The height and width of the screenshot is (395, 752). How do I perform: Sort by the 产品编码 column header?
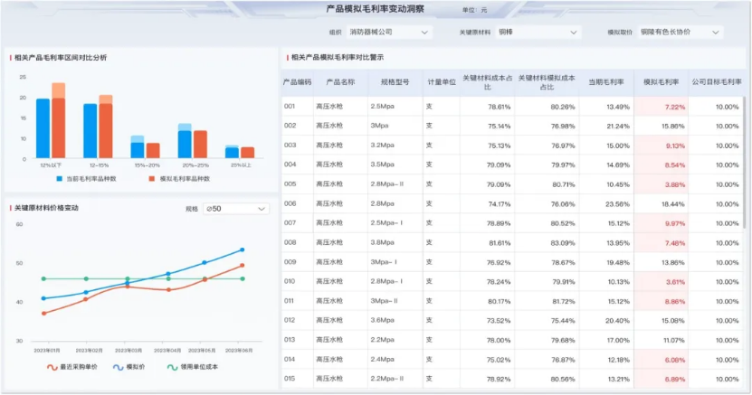point(298,82)
